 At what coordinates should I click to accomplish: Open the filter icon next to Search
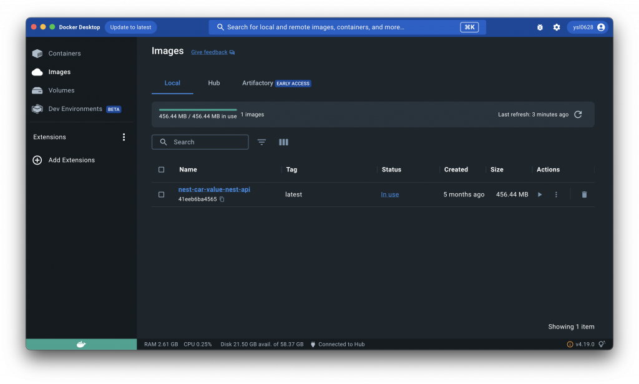(x=261, y=142)
